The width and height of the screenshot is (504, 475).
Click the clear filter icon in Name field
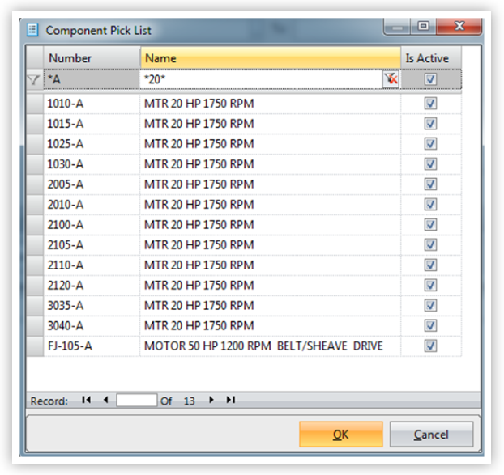[x=391, y=79]
